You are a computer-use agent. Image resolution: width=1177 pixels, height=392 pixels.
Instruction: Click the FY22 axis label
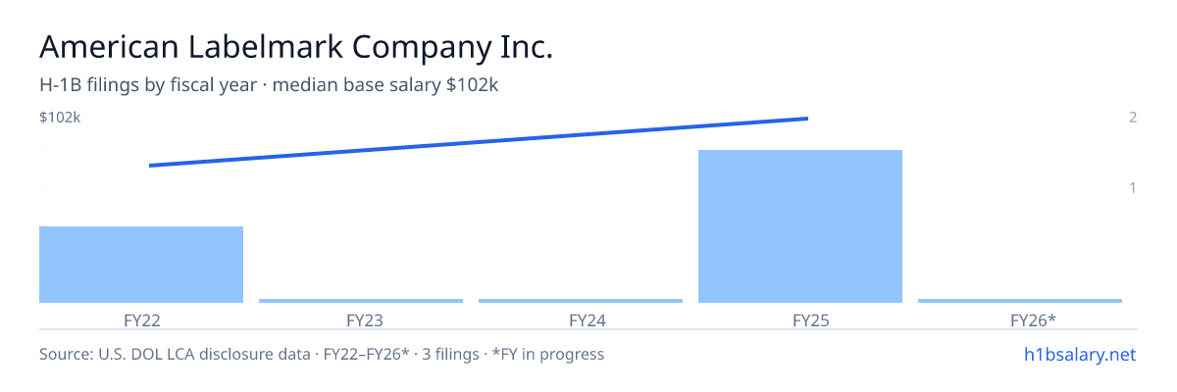[141, 320]
